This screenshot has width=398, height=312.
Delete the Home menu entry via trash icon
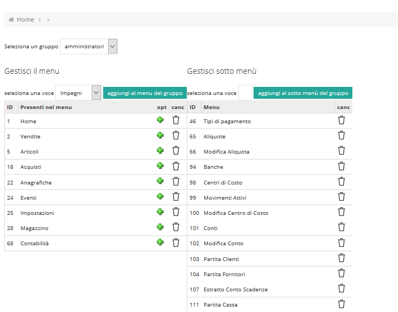tap(176, 120)
